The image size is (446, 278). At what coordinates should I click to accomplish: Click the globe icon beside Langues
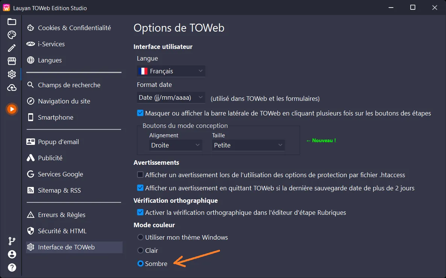pyautogui.click(x=30, y=60)
